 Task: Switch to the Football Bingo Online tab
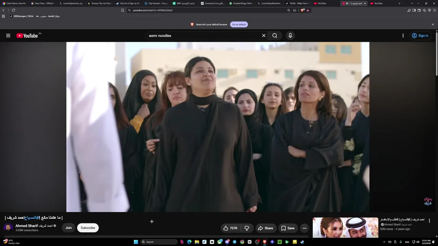[241, 3]
